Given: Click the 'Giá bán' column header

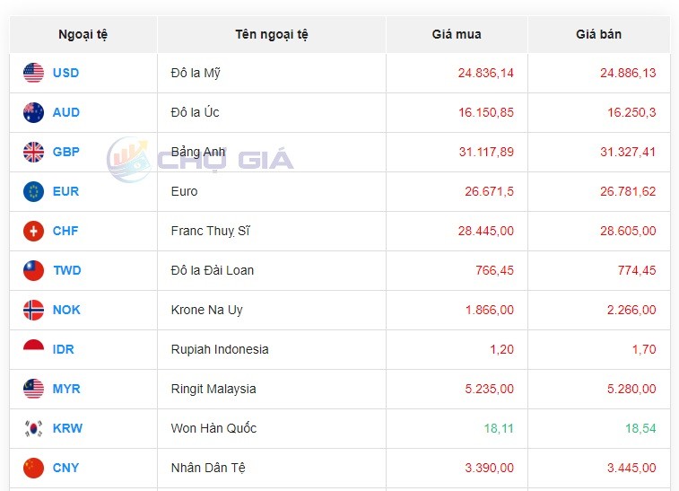Looking at the screenshot, I should pyautogui.click(x=598, y=34).
